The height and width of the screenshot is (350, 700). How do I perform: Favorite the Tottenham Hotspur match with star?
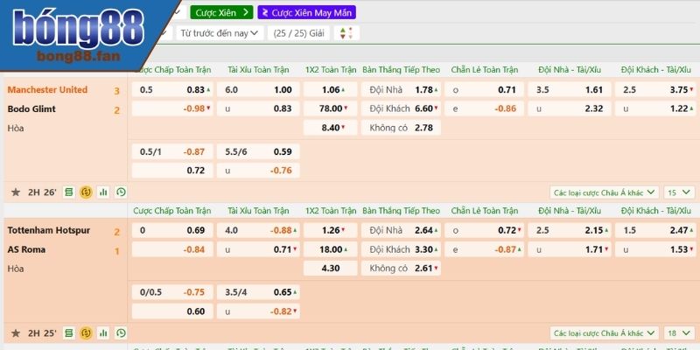[x=15, y=333]
